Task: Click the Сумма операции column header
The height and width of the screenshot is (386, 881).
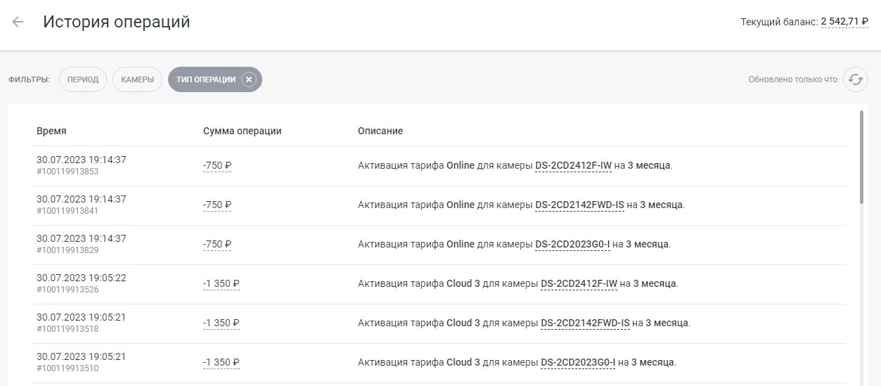Action: point(242,131)
